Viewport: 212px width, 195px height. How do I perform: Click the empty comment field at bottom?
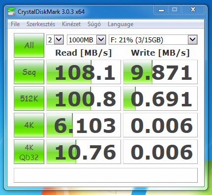coord(106,175)
